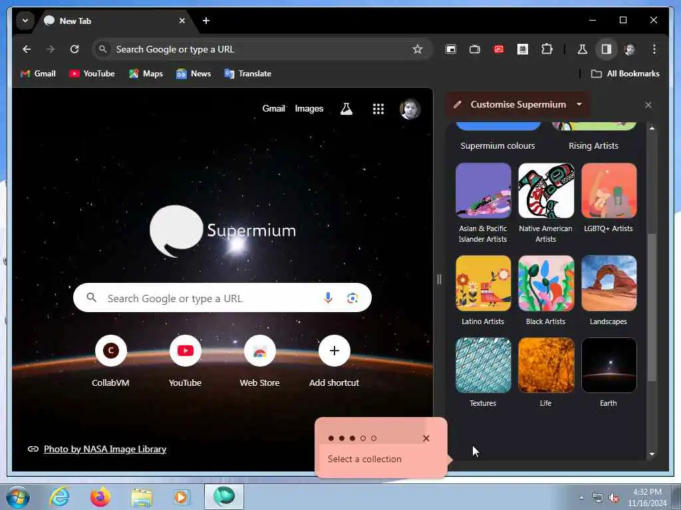681x510 pixels.
Task: Select Landscapes collection
Action: click(x=609, y=291)
